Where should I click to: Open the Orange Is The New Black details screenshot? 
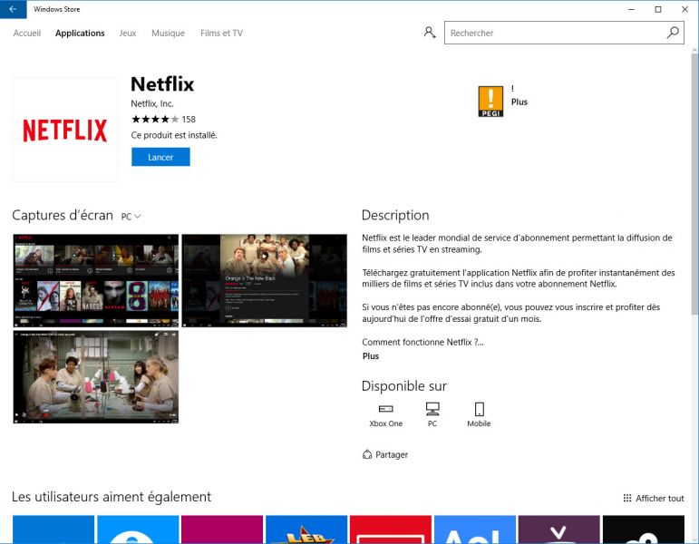265,280
